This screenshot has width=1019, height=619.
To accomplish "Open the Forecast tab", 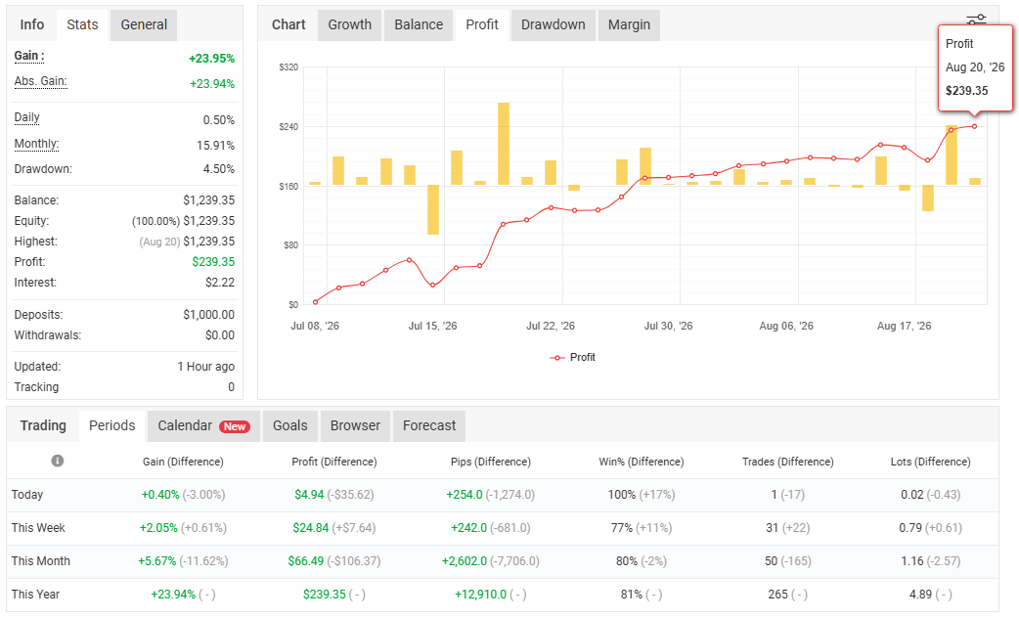I will coord(429,425).
